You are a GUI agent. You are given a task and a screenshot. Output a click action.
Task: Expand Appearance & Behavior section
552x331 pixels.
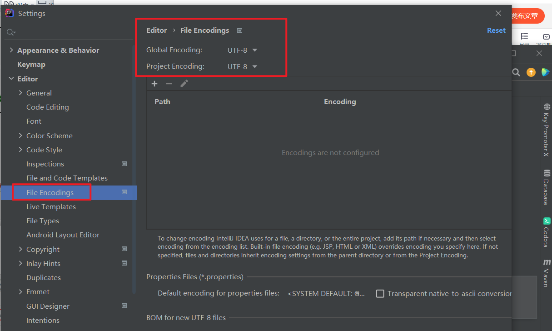(11, 50)
